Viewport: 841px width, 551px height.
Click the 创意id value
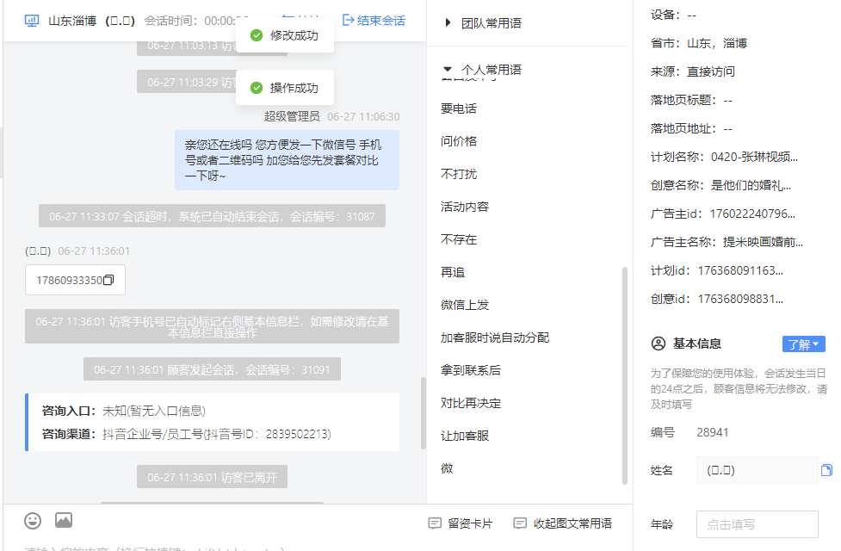[740, 300]
